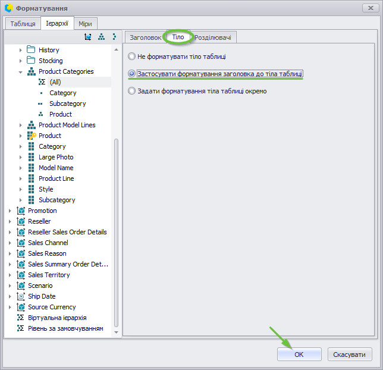The height and width of the screenshot is (370, 383).
Task: Select the Category attribute with grid icon
Action: (x=52, y=146)
